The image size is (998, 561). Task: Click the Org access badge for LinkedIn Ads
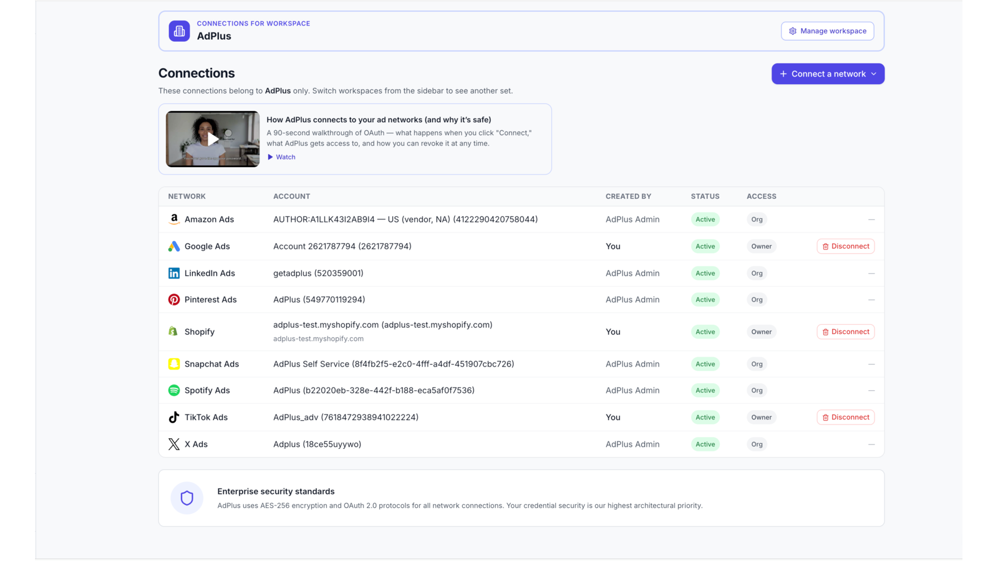tap(757, 273)
